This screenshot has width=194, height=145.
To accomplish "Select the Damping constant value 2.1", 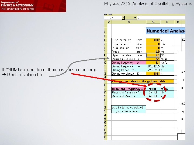I will click(x=153, y=59).
